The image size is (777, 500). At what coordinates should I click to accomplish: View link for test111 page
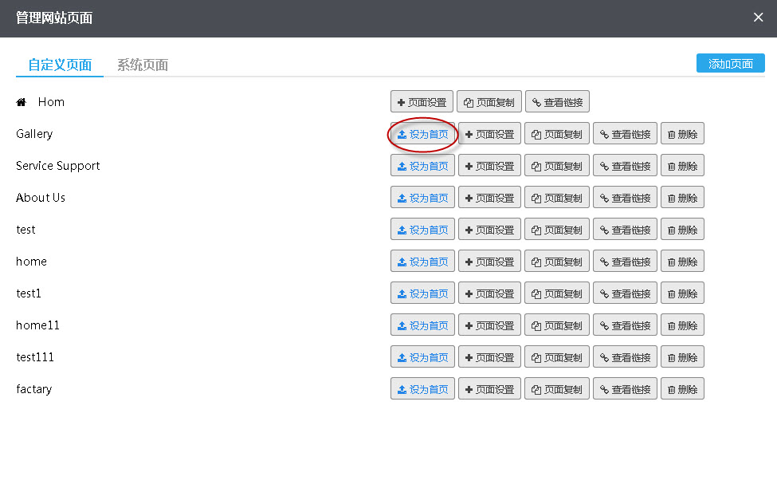point(625,357)
